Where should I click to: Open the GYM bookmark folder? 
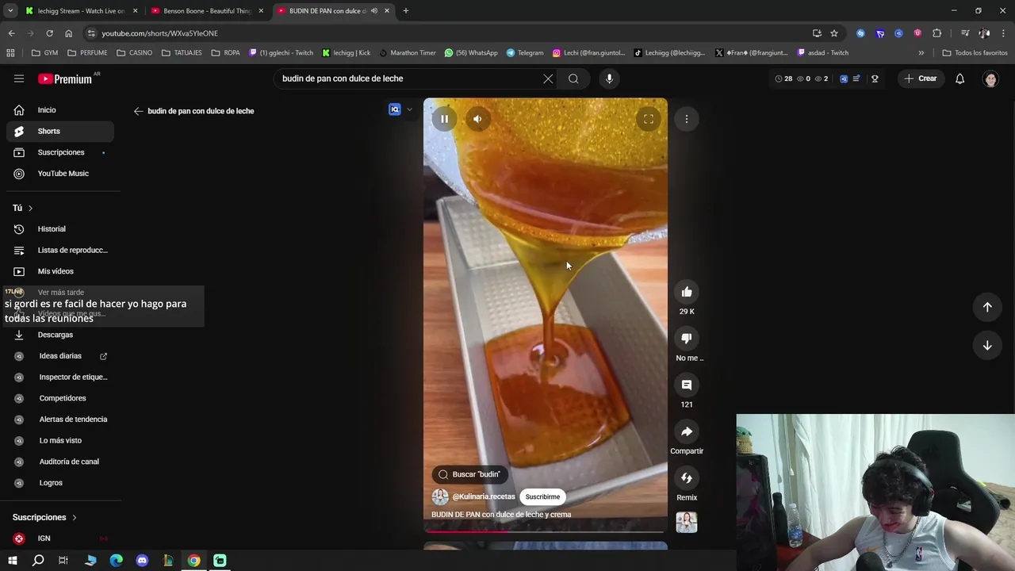(x=44, y=53)
